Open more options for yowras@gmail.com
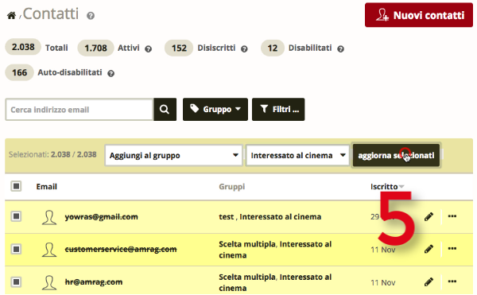 (452, 216)
